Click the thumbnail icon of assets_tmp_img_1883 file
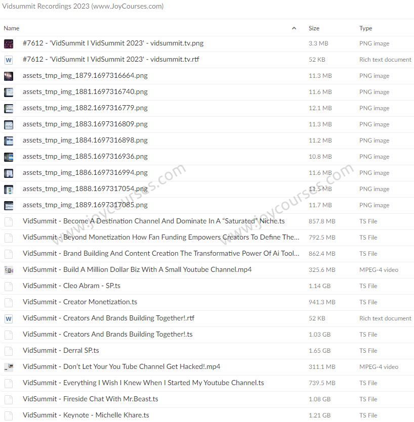This screenshot has height=422, width=414. coord(9,124)
